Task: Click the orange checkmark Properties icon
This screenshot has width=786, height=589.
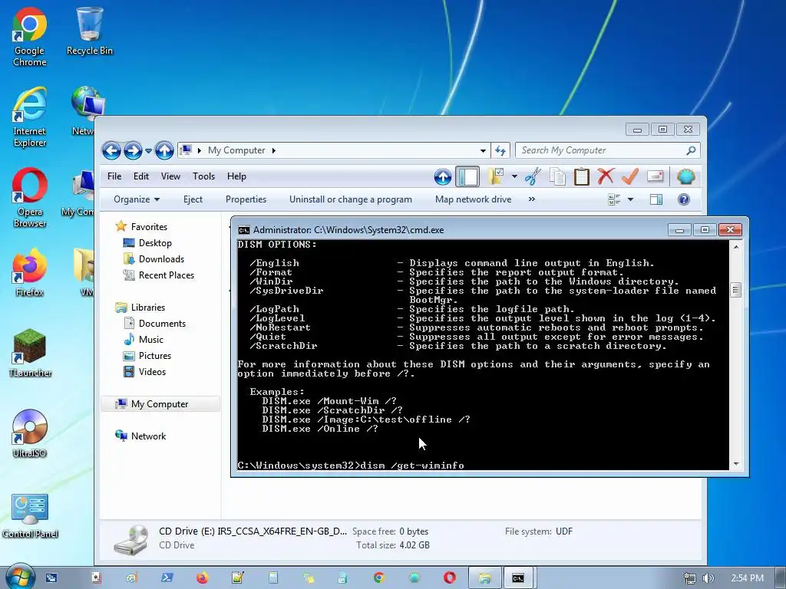Action: point(630,176)
